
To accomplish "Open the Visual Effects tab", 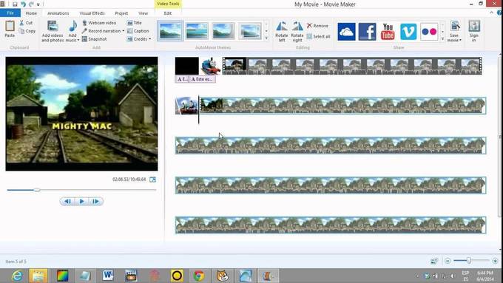I will [92, 13].
